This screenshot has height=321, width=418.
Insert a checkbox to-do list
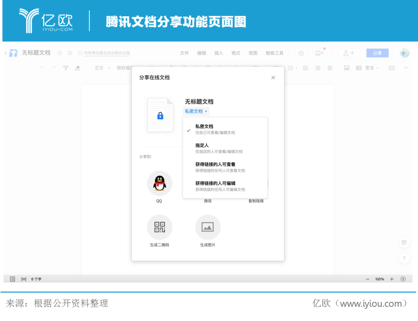tap(306, 68)
